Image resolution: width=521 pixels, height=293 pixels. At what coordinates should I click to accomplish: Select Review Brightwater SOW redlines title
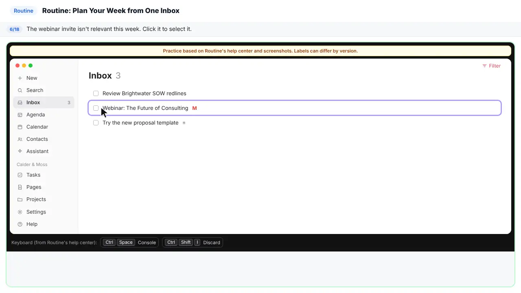[x=144, y=94]
